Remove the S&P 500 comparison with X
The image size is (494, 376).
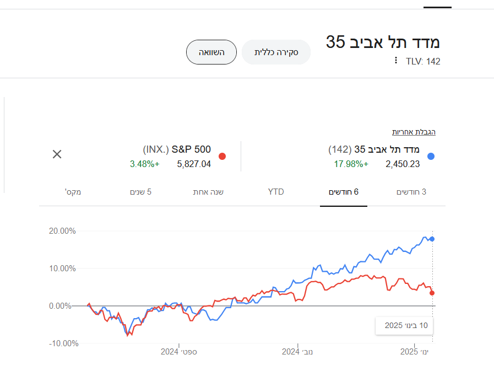[57, 154]
